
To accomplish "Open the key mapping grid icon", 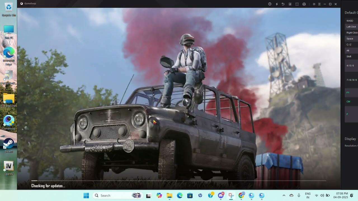I will pos(290,4).
